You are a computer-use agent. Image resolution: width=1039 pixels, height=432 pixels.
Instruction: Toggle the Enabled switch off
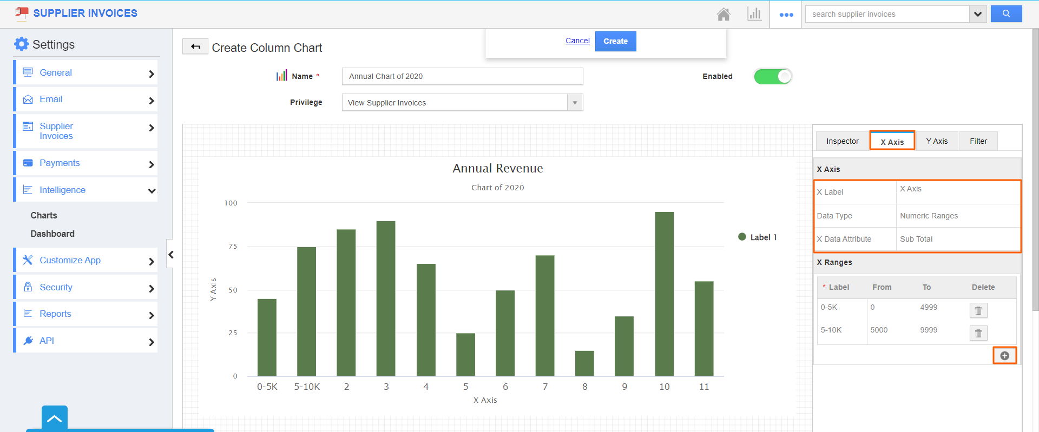[773, 76]
